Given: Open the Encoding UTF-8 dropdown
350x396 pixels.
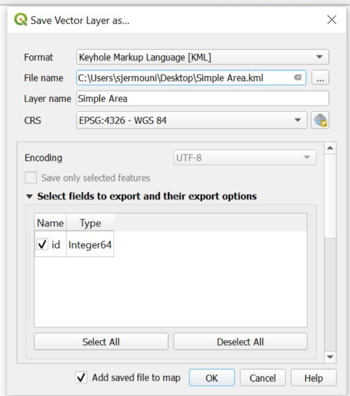Looking at the screenshot, I should click(x=245, y=158).
